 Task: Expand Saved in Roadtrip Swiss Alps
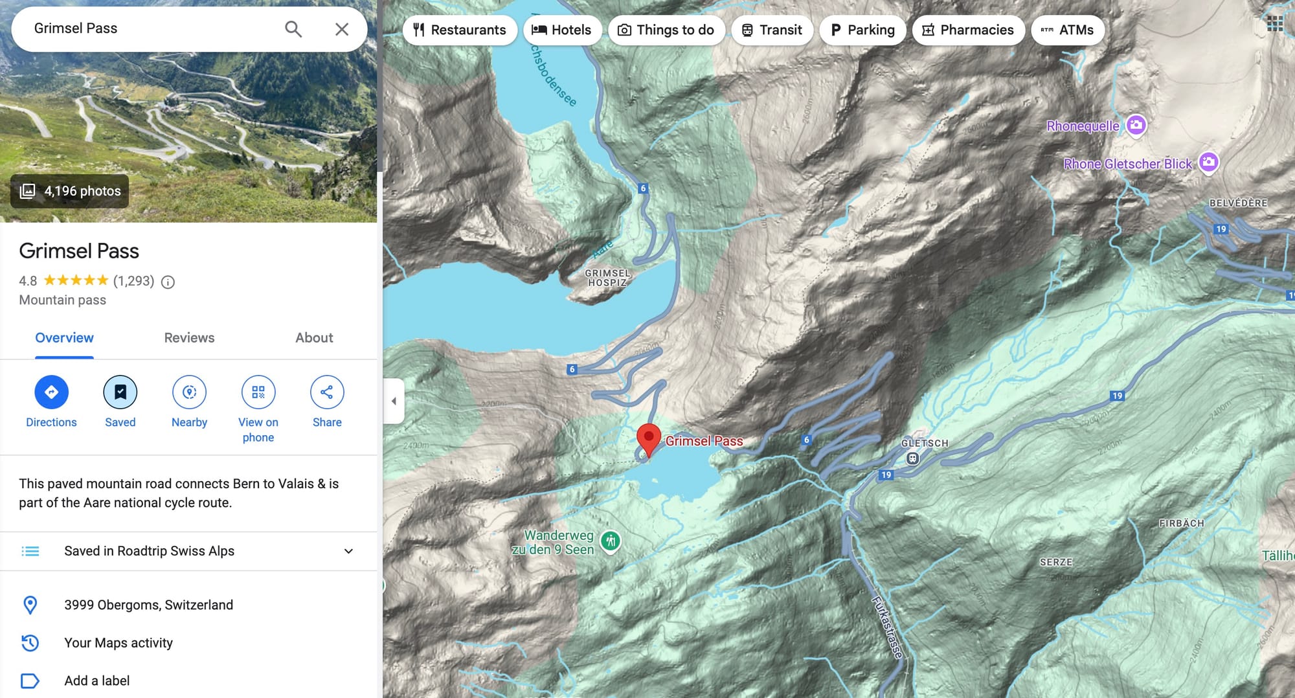click(x=348, y=551)
